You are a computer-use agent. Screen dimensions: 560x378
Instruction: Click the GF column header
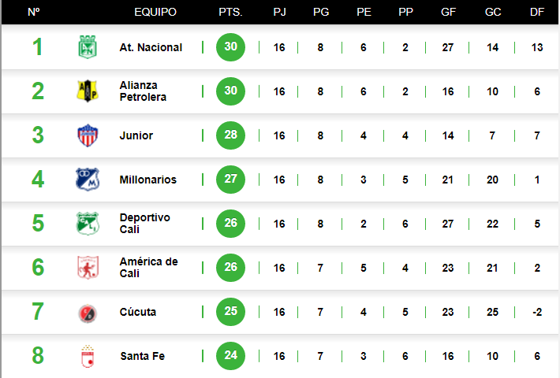pos(448,13)
